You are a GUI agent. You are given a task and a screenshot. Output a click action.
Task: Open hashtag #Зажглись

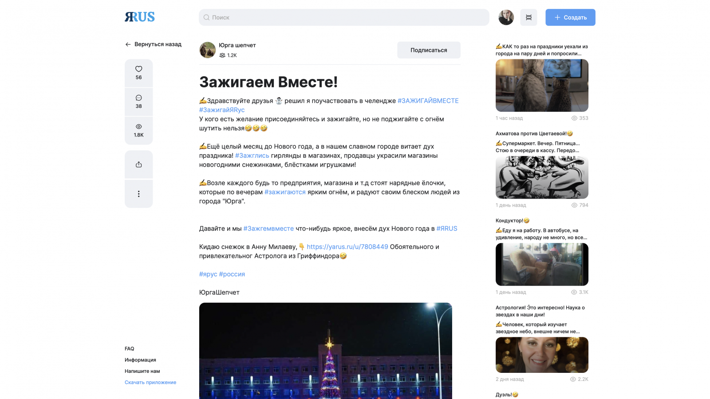point(252,156)
